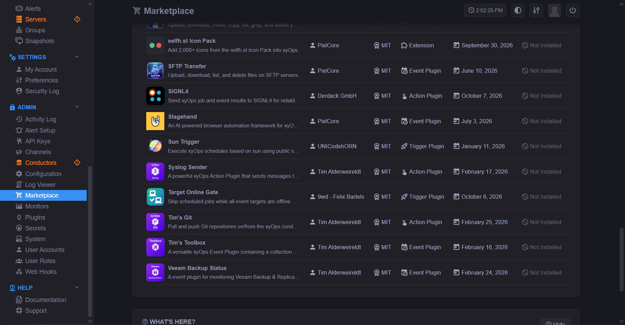Open the settings sliders icon in header
Screen dimensions: 625x325
[x=536, y=10]
